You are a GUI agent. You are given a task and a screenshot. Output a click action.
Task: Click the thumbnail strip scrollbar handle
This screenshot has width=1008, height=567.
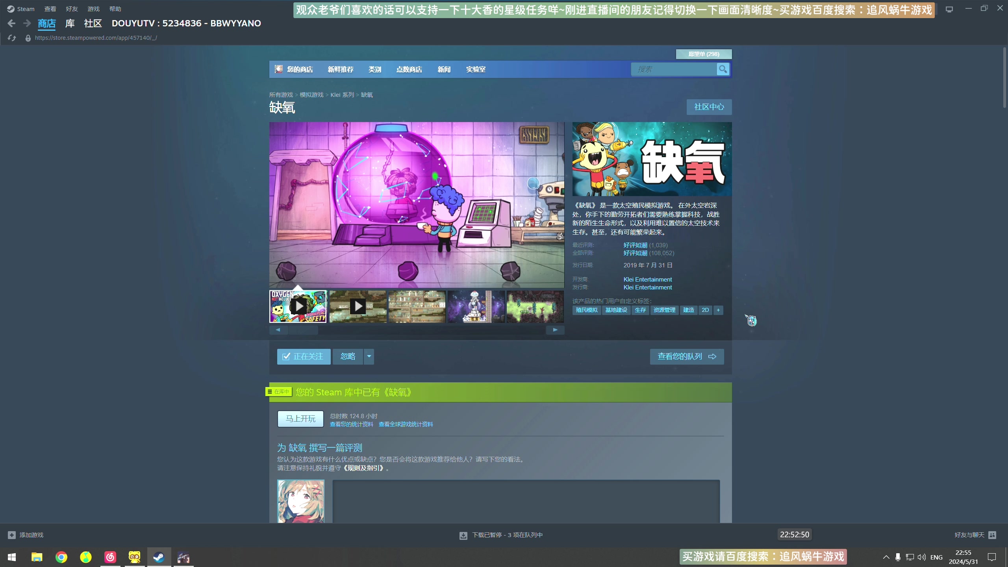click(303, 330)
